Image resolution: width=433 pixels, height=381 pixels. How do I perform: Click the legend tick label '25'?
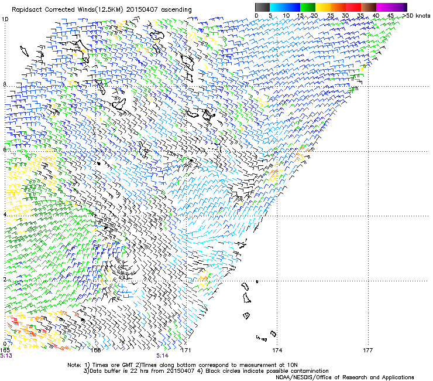tap(331, 16)
